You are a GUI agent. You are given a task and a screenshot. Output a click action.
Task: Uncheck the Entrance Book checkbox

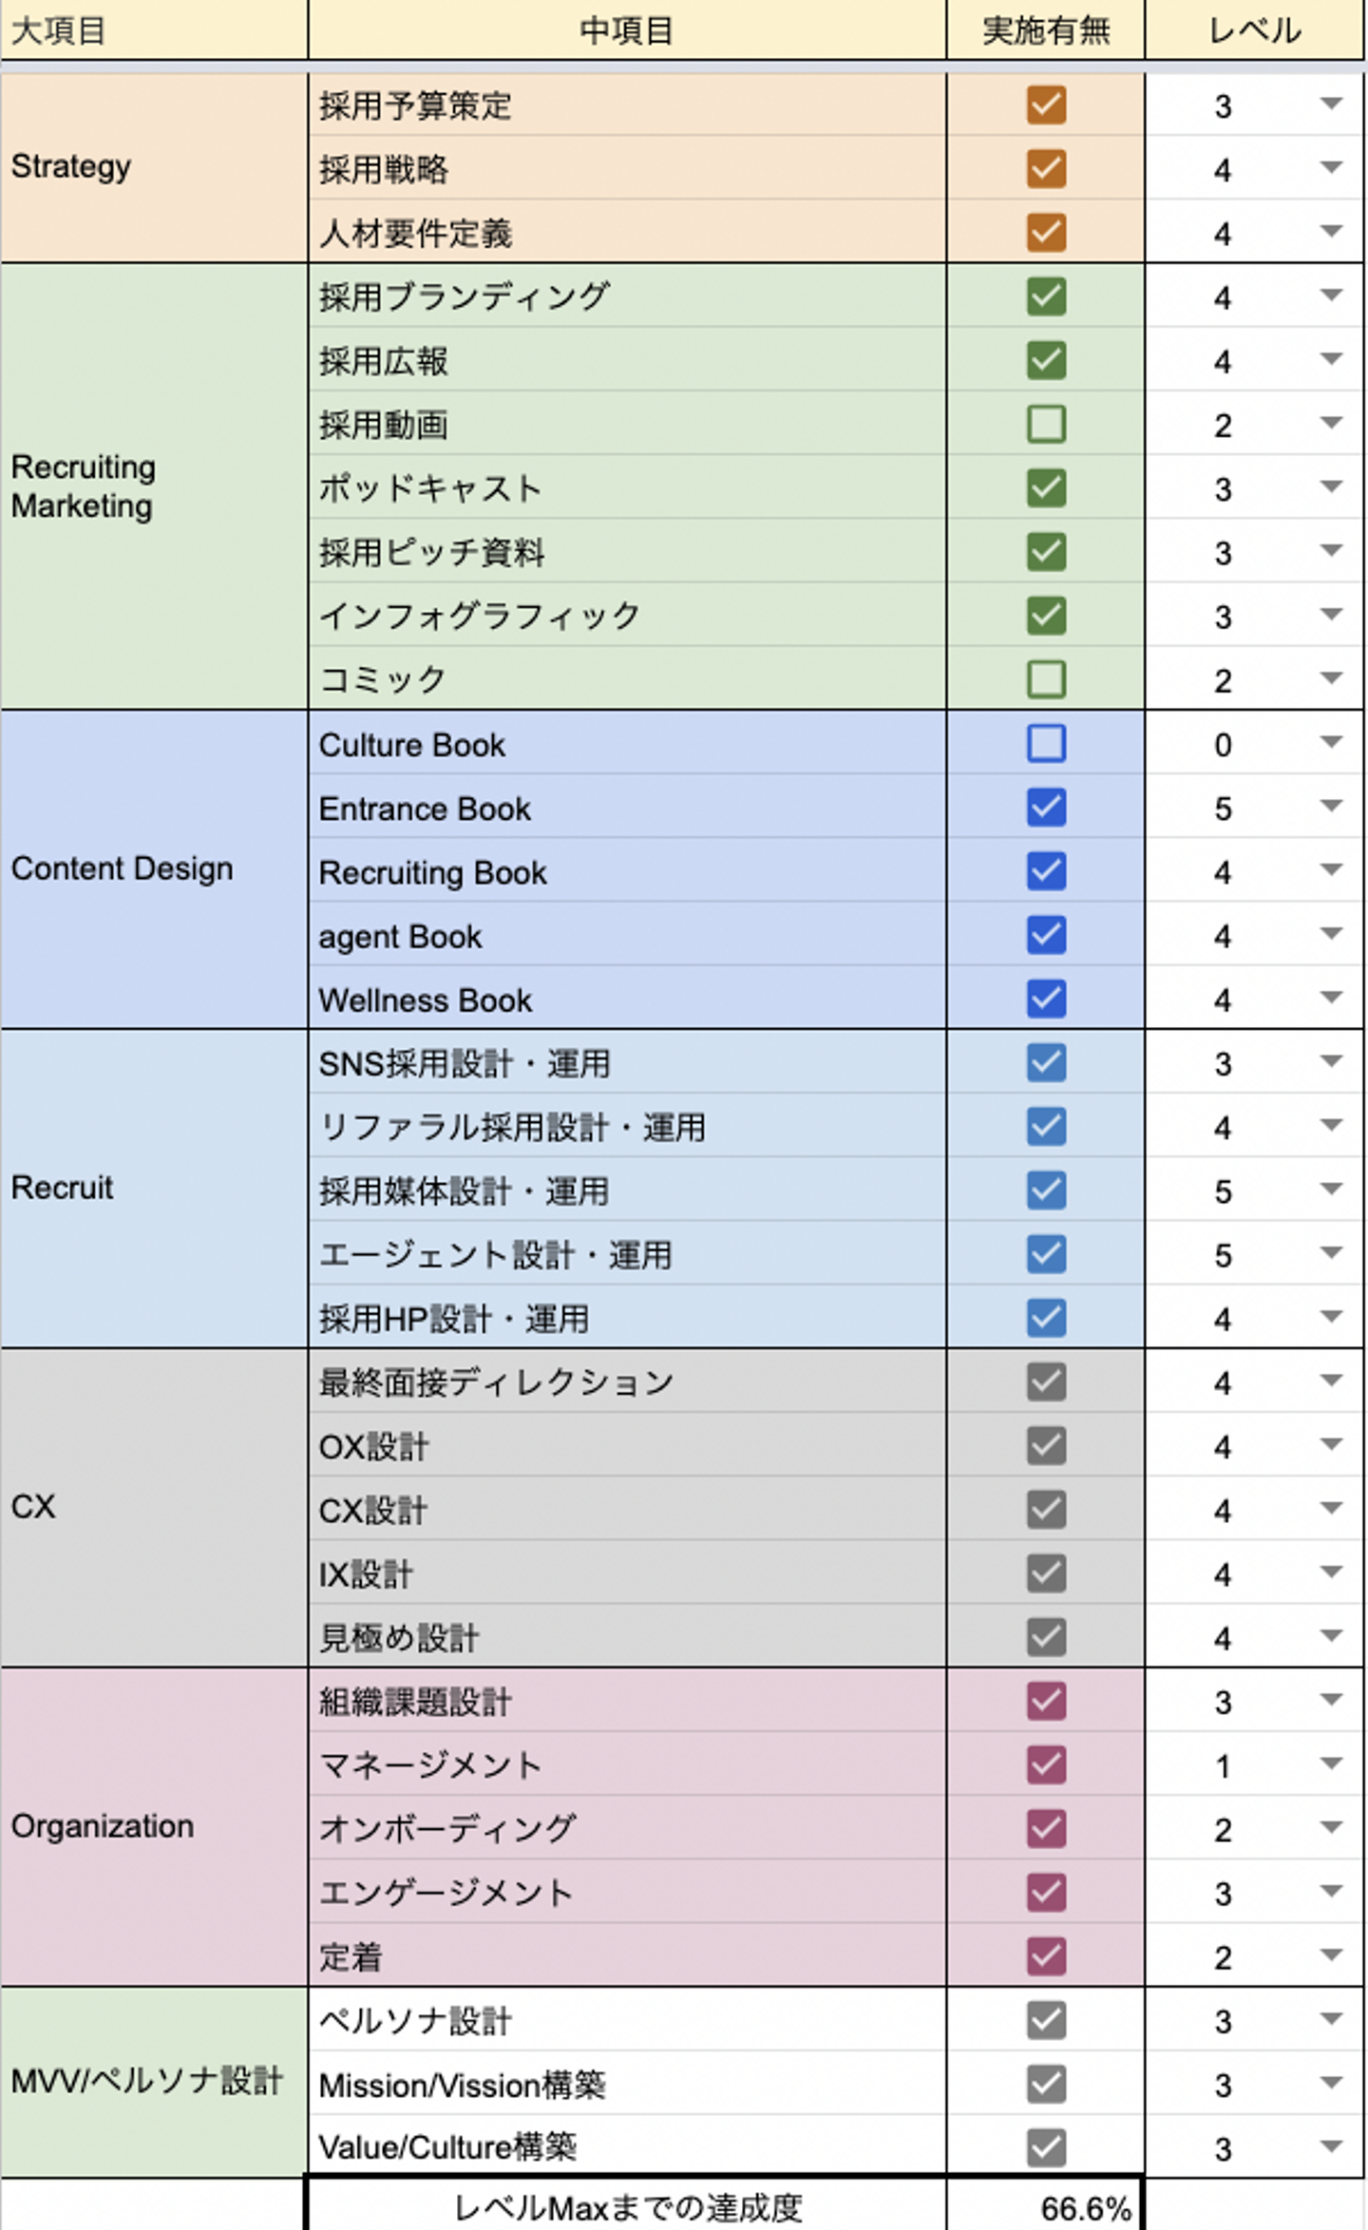[x=1045, y=808]
